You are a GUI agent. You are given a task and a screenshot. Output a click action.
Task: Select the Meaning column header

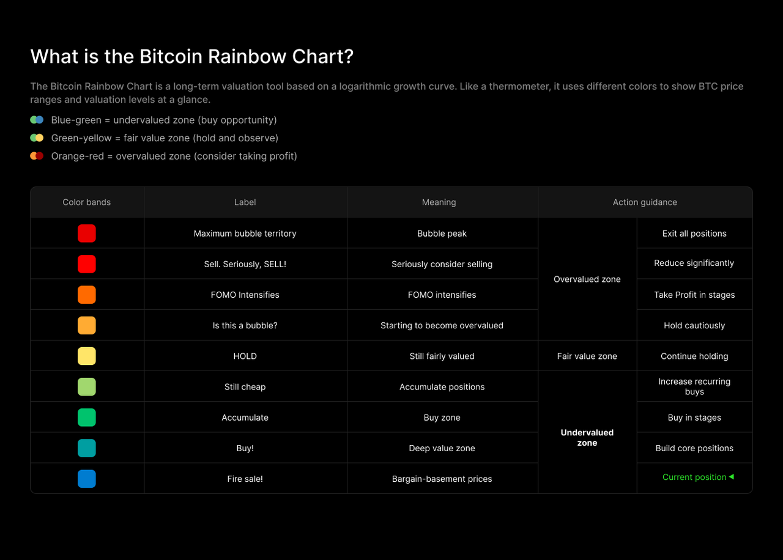439,202
